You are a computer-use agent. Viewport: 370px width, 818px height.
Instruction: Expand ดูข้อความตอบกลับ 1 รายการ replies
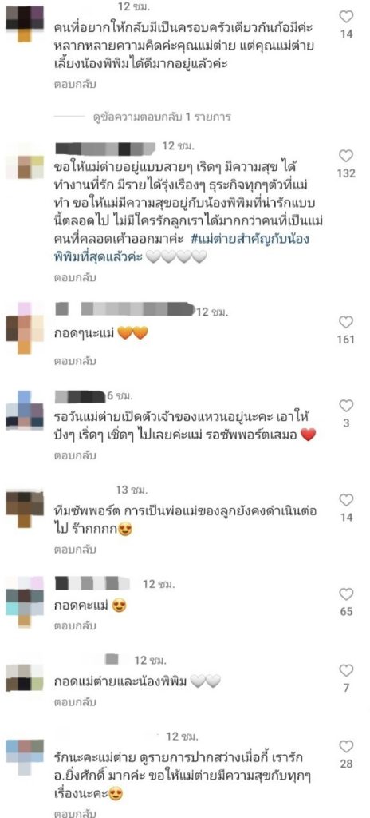coord(162,117)
